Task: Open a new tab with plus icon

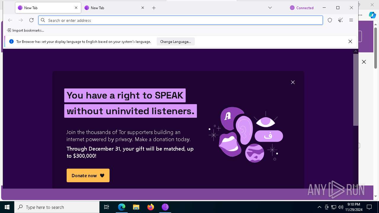Action: tap(154, 8)
